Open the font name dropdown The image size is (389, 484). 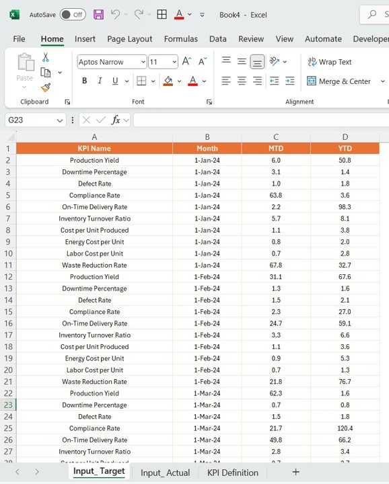[x=143, y=62]
